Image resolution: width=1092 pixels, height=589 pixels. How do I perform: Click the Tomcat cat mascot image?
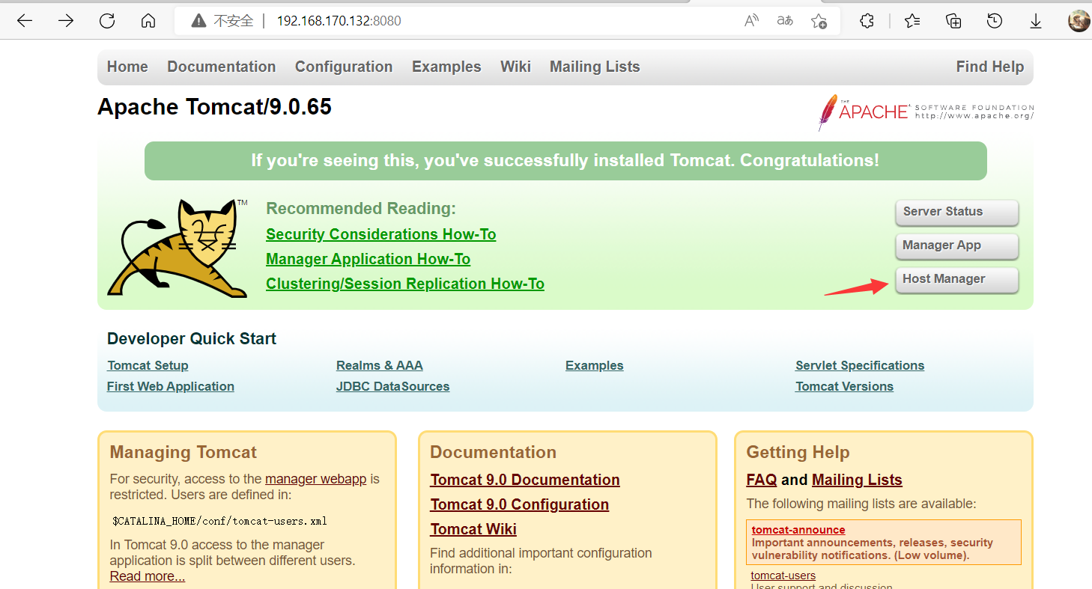(x=178, y=248)
